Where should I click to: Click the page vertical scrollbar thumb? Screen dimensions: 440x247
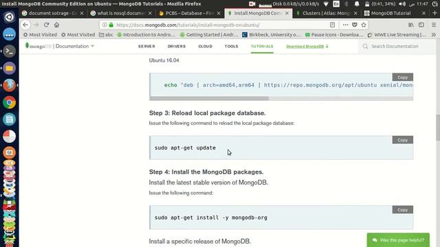click(x=438, y=128)
